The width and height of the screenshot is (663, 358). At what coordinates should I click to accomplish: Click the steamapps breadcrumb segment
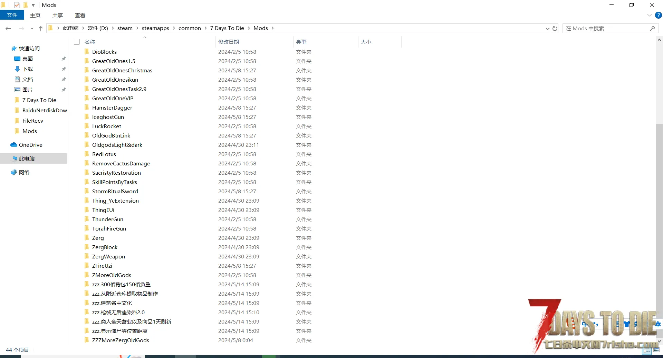pyautogui.click(x=155, y=28)
